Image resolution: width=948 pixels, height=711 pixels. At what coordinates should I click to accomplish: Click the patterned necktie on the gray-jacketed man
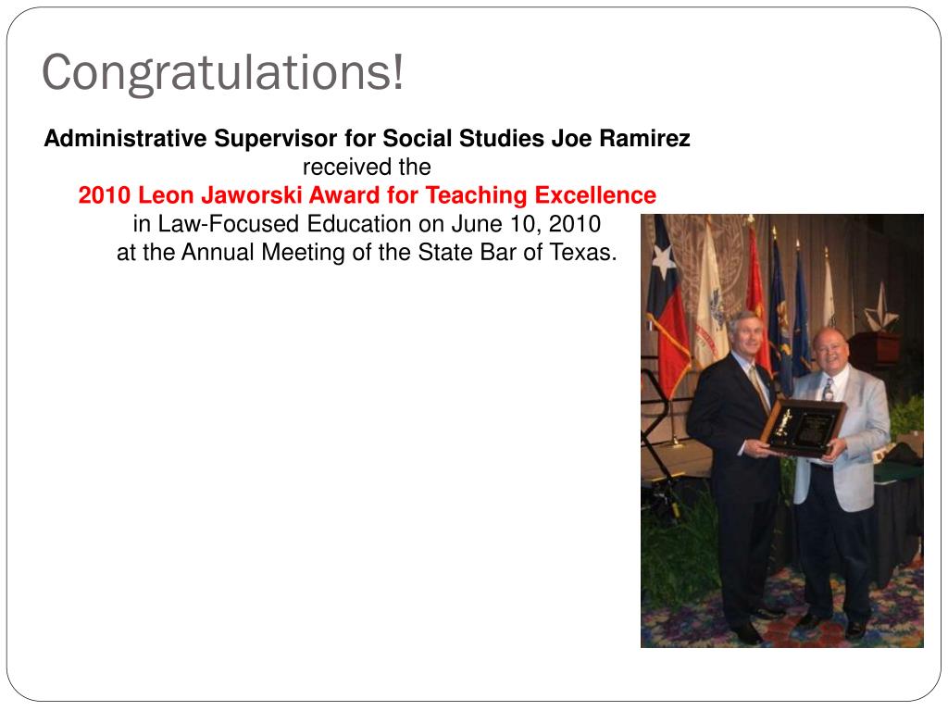828,389
